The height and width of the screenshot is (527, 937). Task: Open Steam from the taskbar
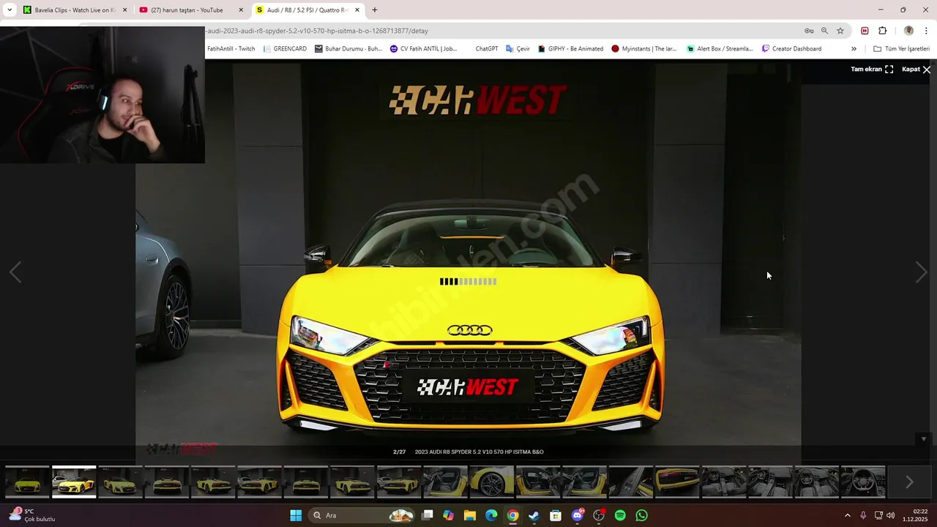(534, 515)
